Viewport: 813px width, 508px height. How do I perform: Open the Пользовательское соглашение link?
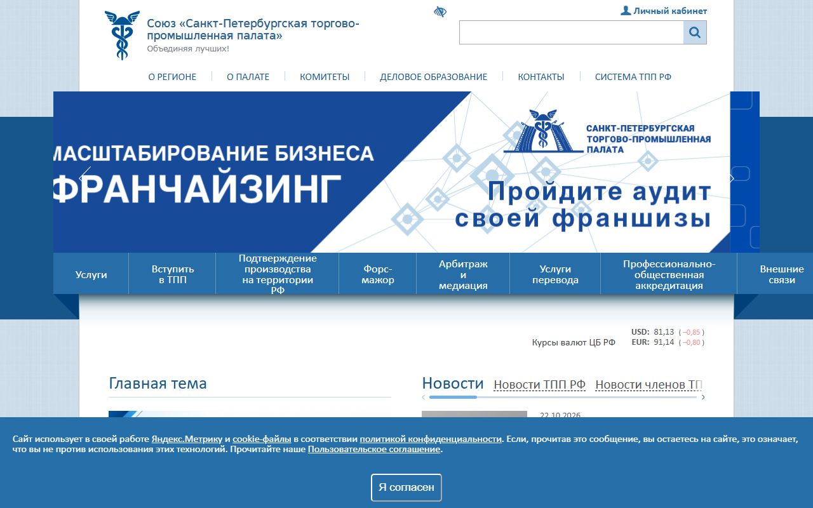374,449
